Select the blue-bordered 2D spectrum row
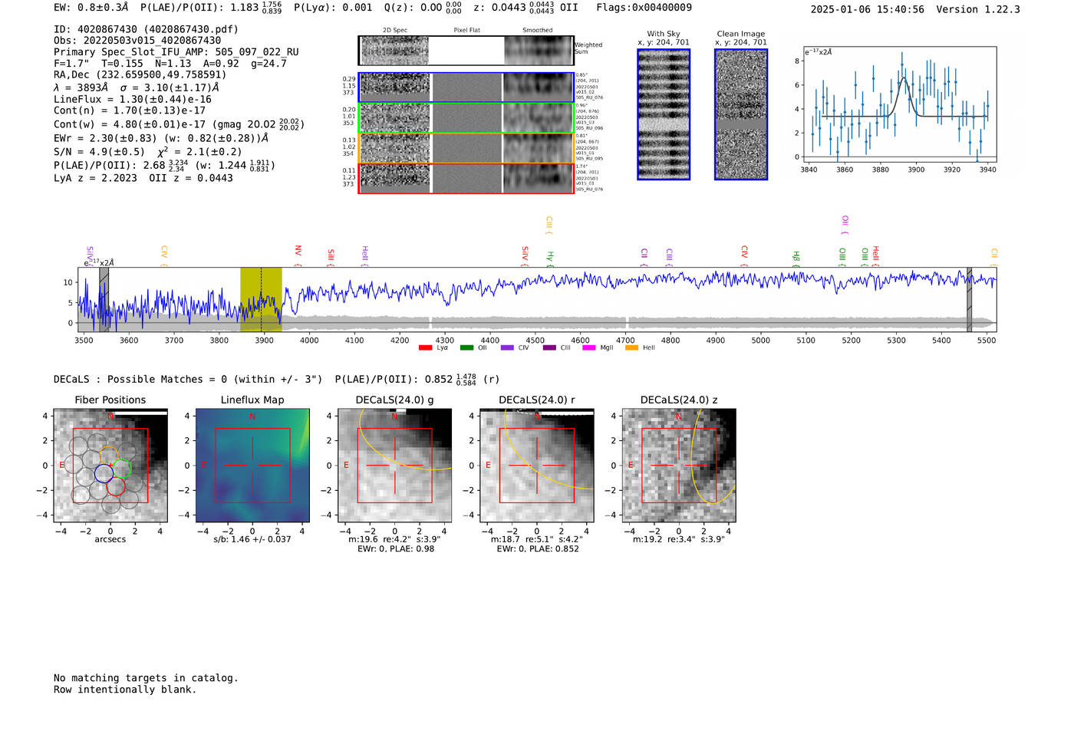Image resolution: width=1074 pixels, height=731 pixels. (466, 87)
